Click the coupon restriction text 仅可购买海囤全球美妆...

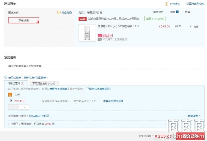point(56,101)
